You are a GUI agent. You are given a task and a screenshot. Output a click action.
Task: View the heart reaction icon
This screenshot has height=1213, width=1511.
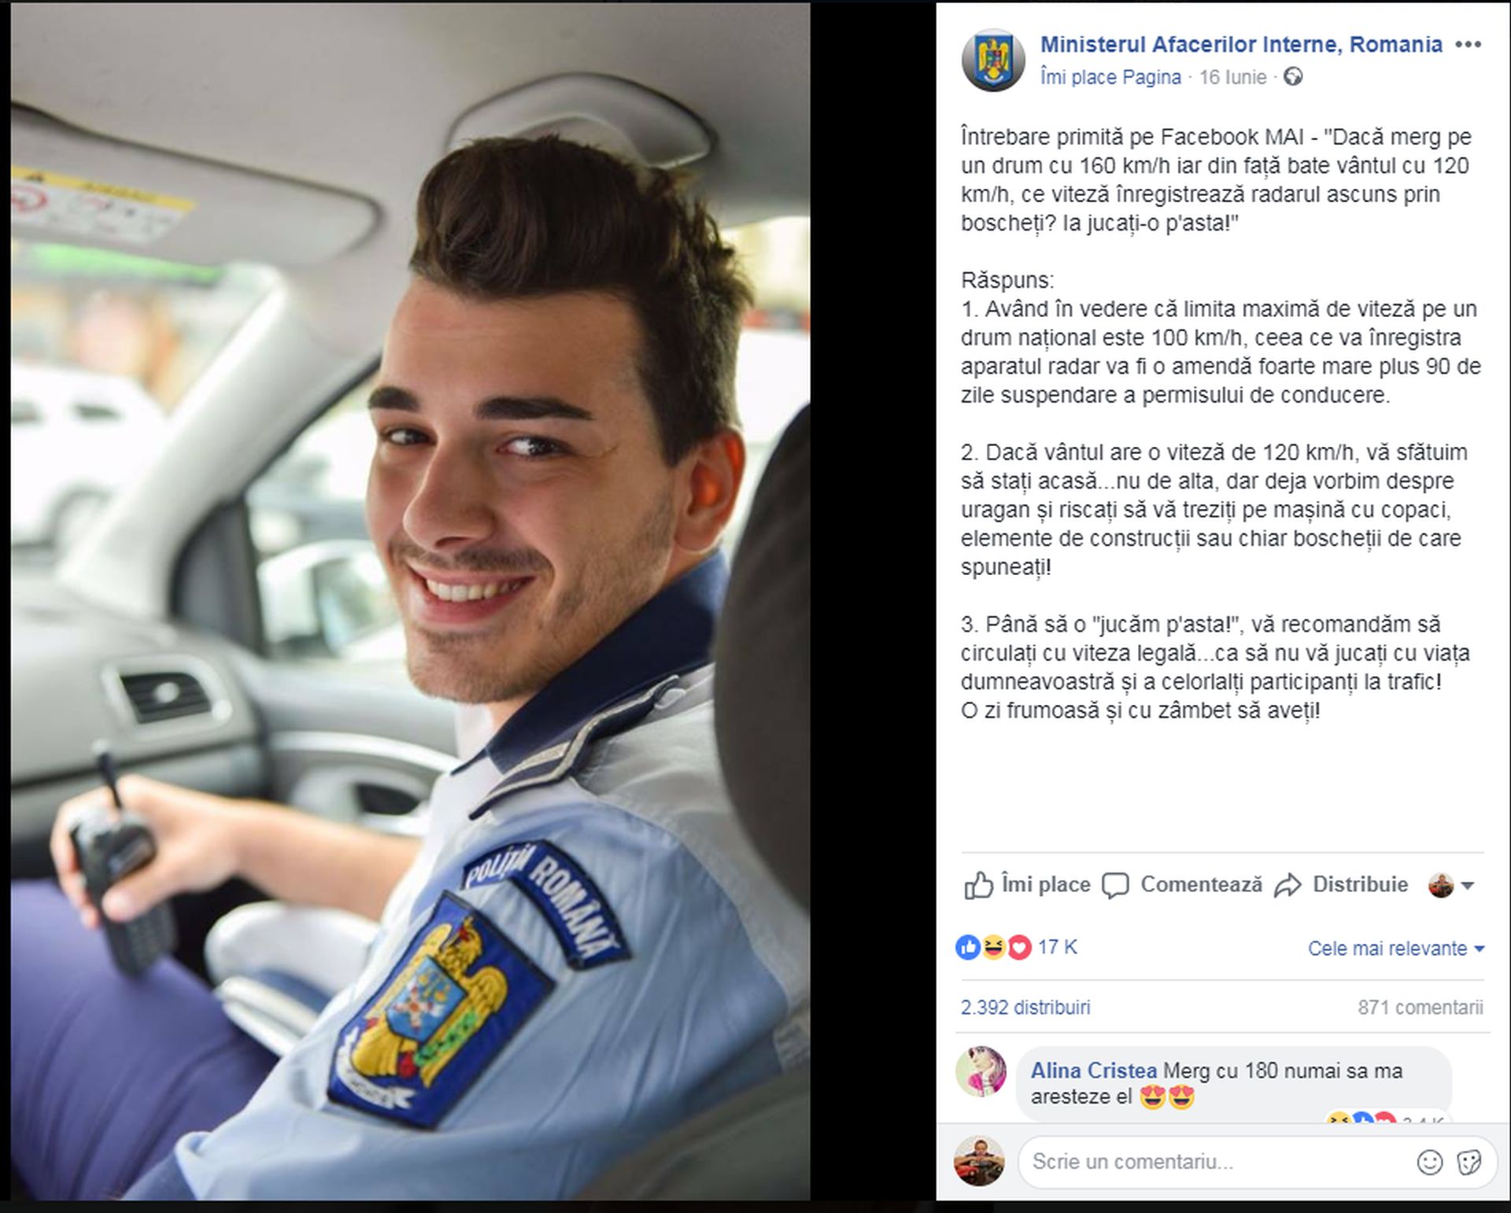click(1019, 948)
